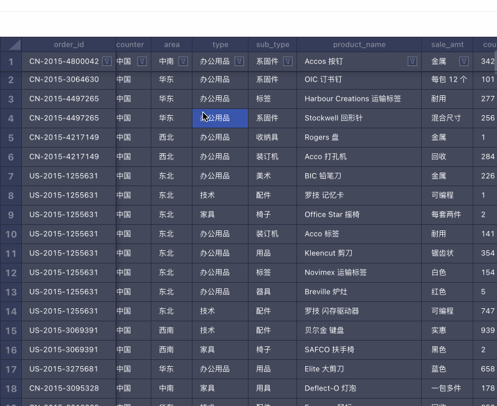Select row number 1 header

(x=11, y=62)
